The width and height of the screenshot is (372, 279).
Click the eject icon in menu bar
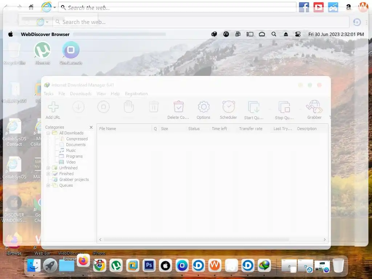[x=286, y=34]
